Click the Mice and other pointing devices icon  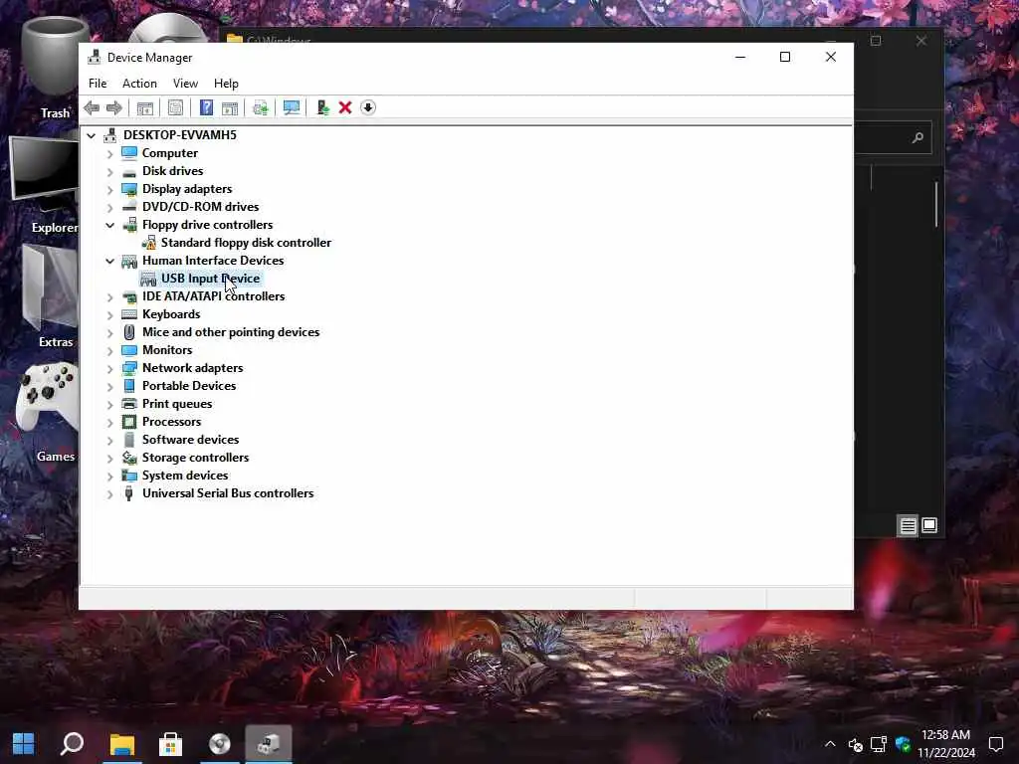(x=129, y=332)
